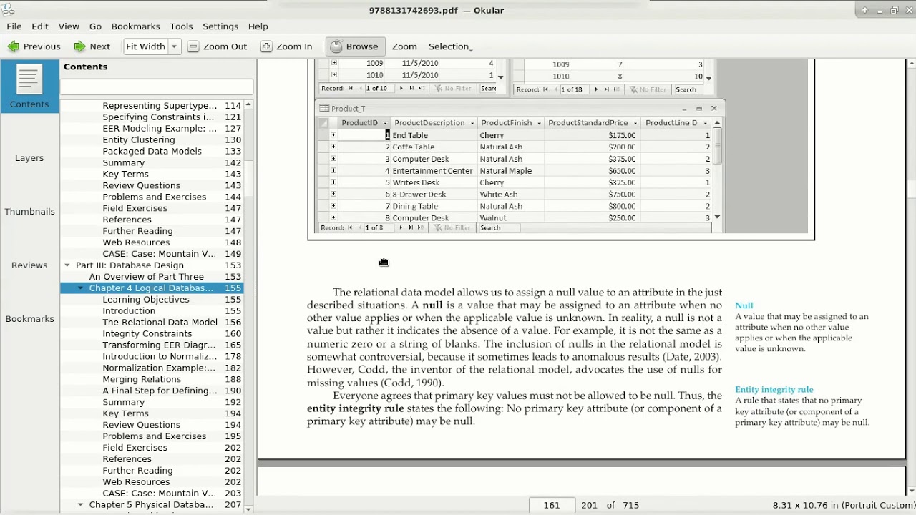The height and width of the screenshot is (515, 916).
Task: Select Integrity Constraints contents entry
Action: tap(147, 334)
